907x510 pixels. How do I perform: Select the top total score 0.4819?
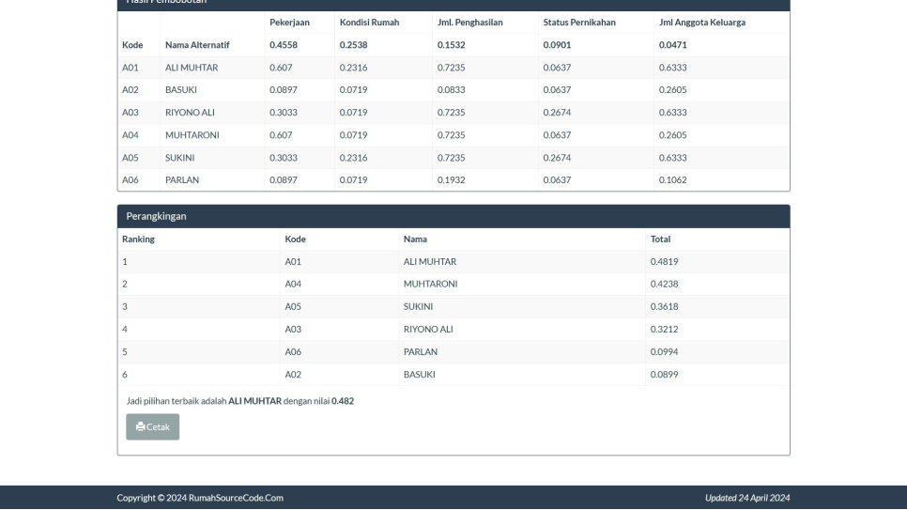664,262
